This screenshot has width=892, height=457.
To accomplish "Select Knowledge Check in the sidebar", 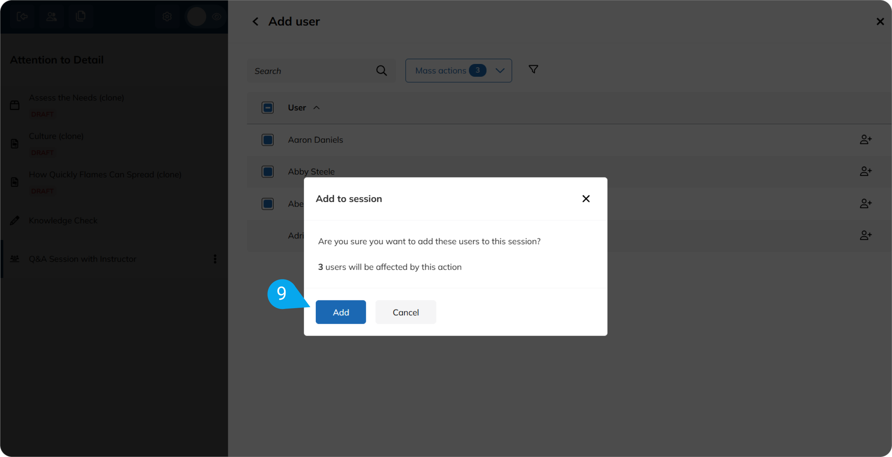I will (63, 220).
